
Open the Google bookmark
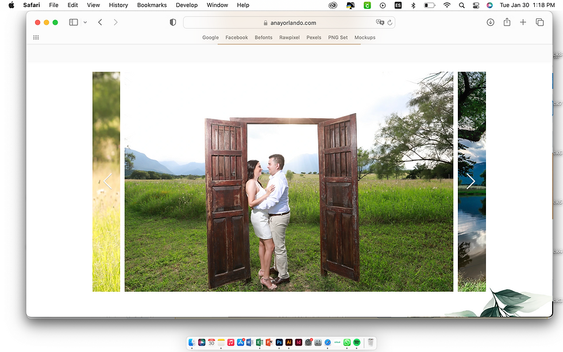click(210, 37)
